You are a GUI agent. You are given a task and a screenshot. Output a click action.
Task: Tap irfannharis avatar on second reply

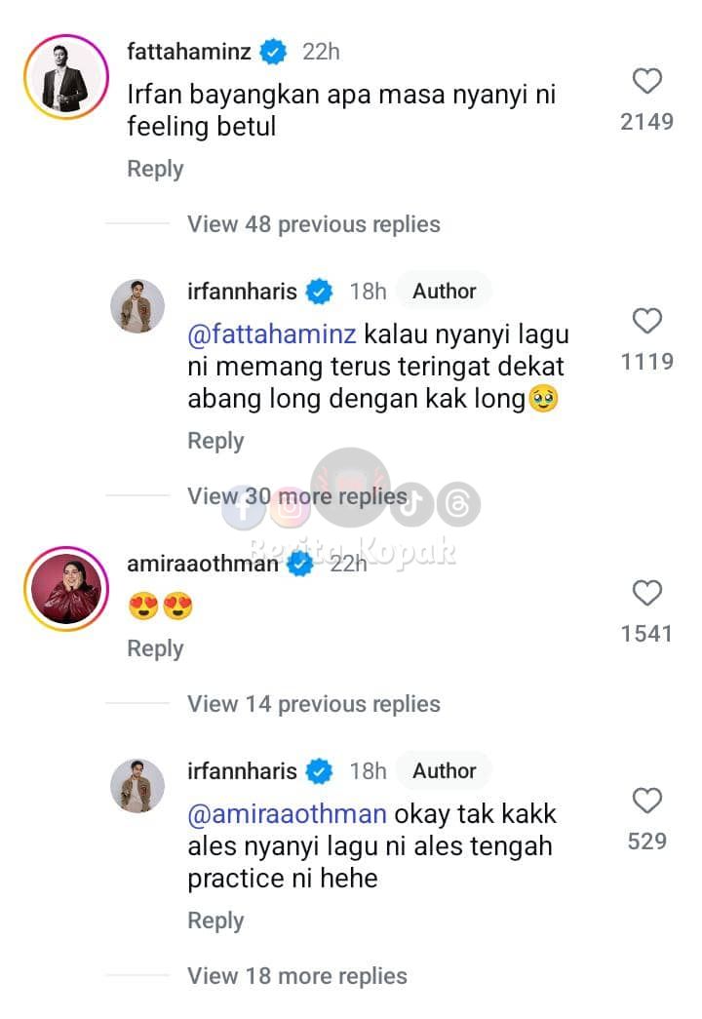click(x=137, y=785)
